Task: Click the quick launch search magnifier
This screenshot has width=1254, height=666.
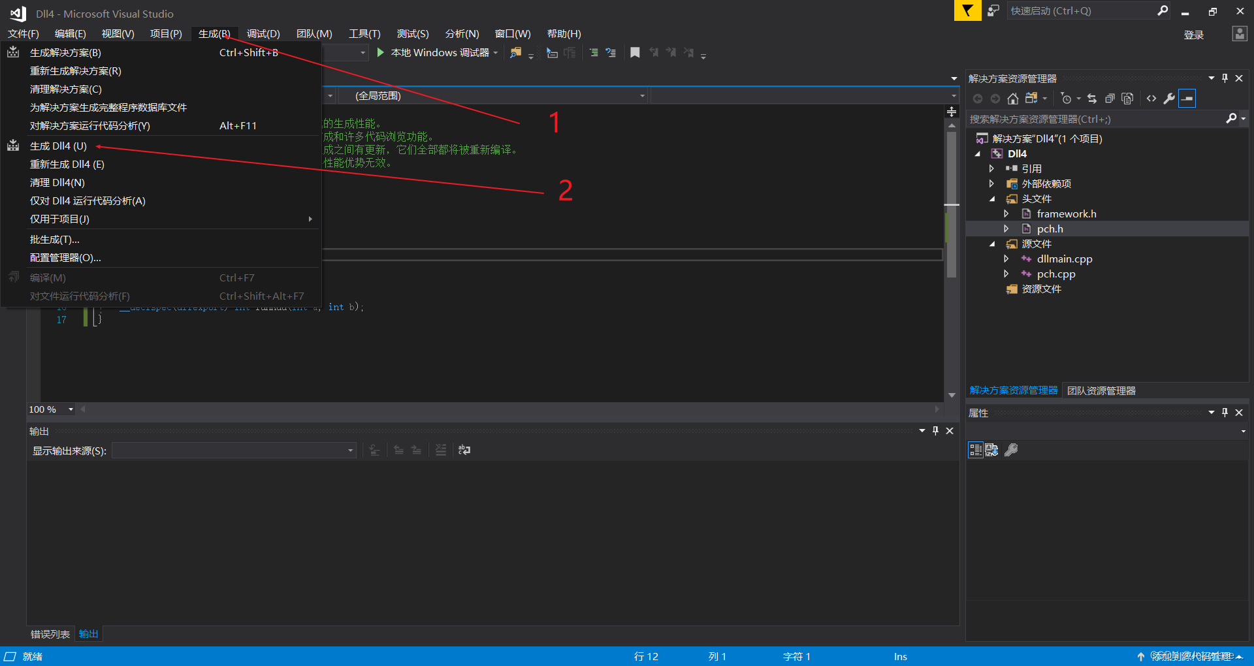Action: pos(1163,10)
